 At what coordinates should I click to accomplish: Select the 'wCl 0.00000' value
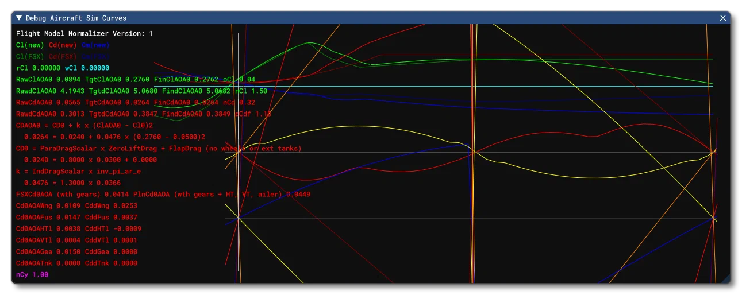click(x=87, y=68)
